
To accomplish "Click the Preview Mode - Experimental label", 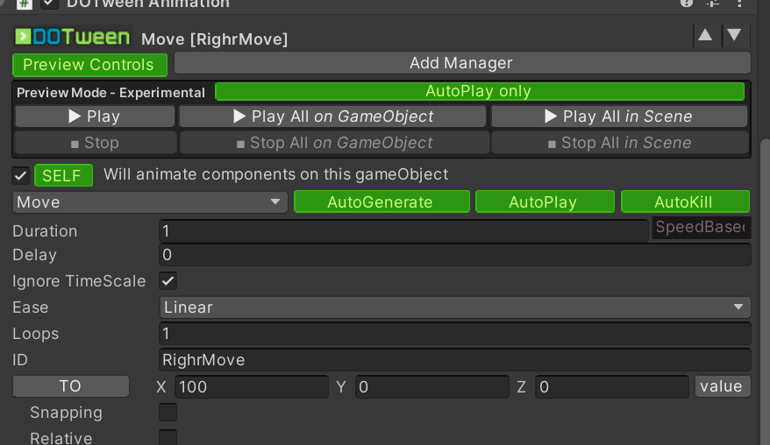I will click(x=111, y=93).
